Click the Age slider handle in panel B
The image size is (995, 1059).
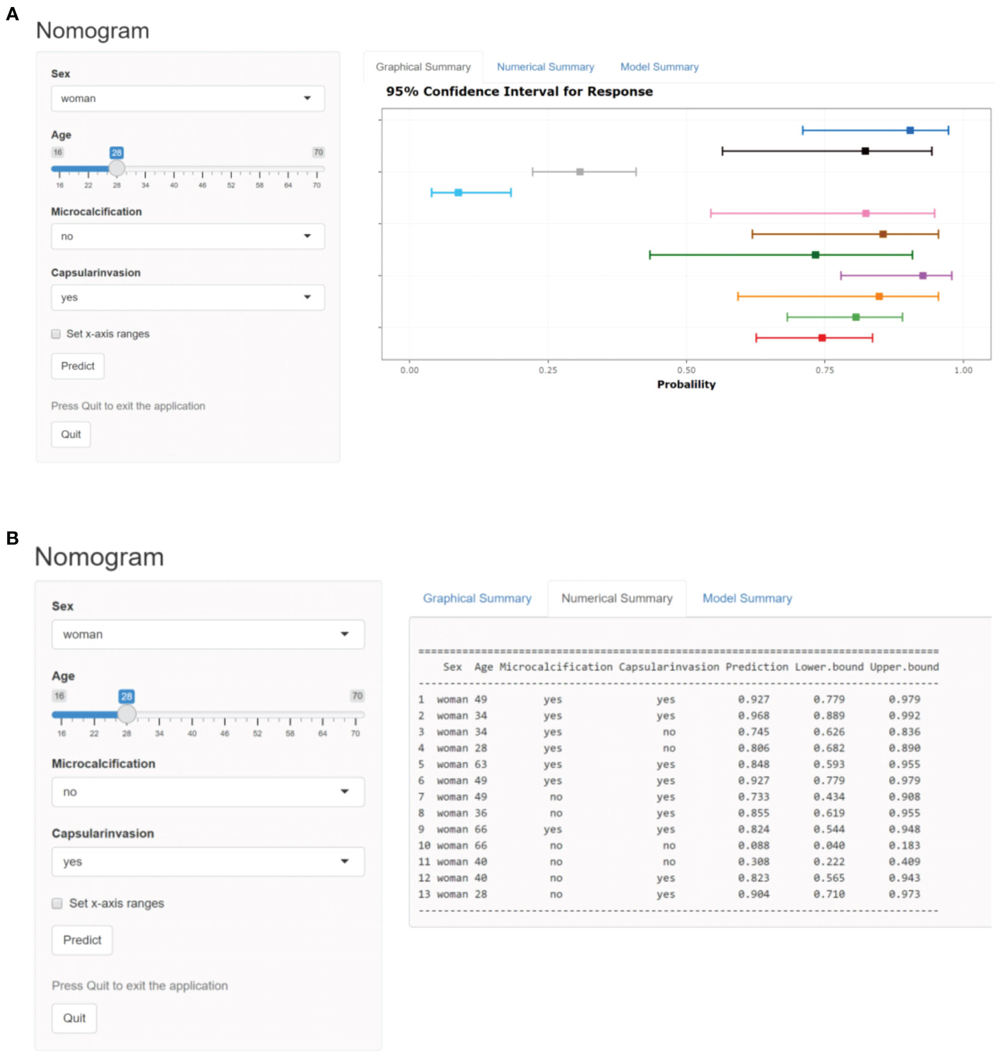pos(127,714)
